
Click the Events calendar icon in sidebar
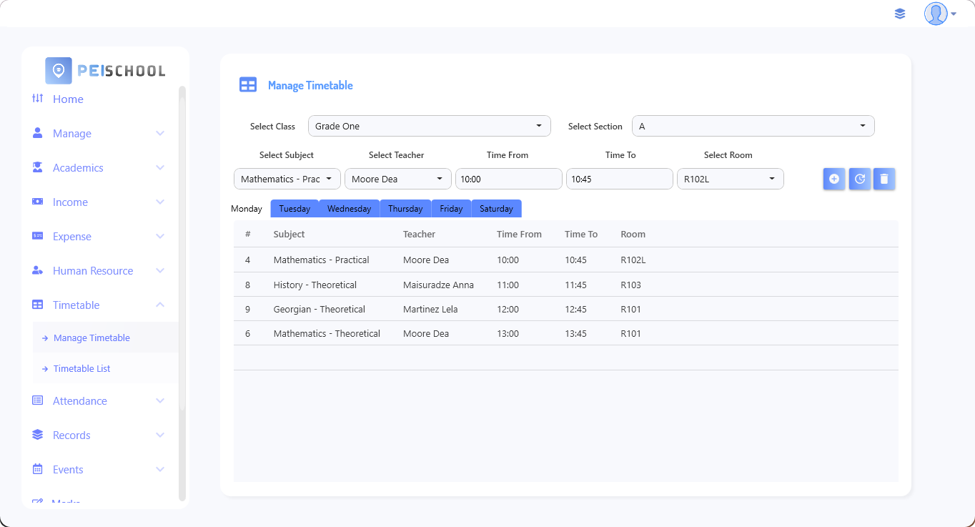click(38, 469)
